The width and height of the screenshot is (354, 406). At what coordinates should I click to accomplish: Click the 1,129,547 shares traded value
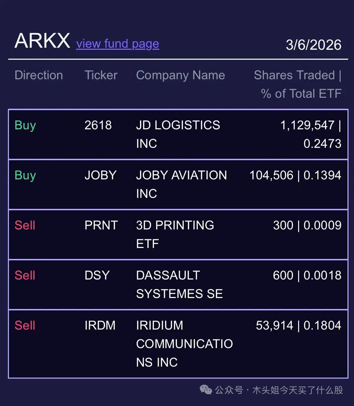coord(308,125)
